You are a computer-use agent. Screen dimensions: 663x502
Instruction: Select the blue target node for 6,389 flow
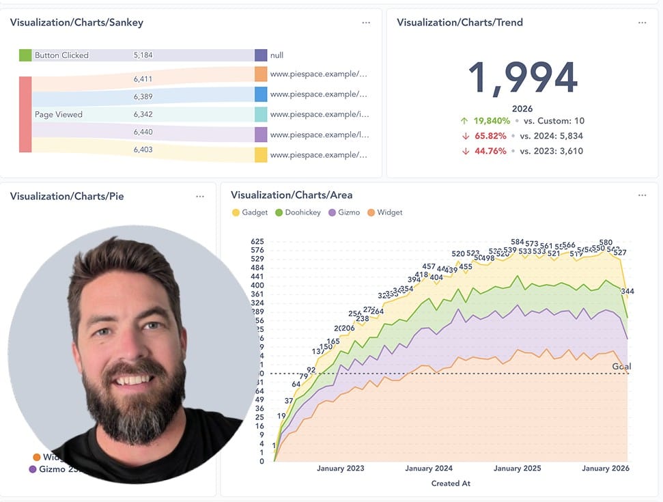tap(261, 94)
